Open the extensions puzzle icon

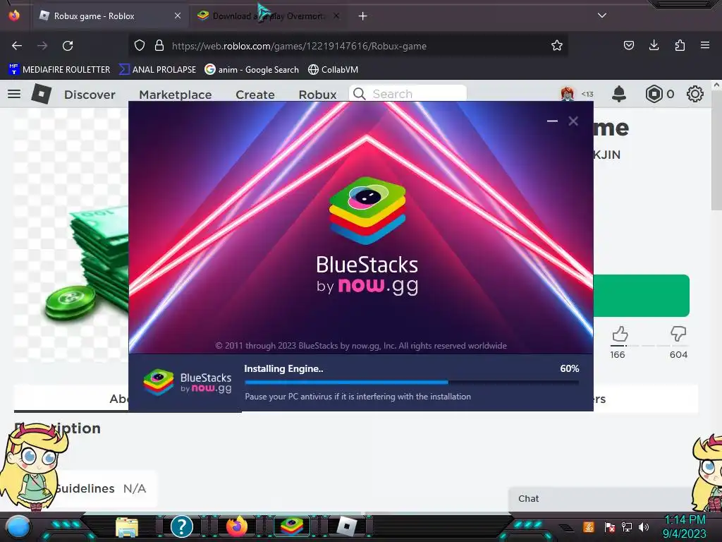coord(680,45)
